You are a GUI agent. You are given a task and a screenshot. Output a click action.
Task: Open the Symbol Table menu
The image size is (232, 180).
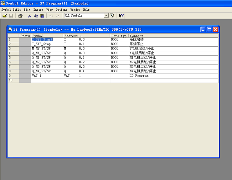(11, 10)
